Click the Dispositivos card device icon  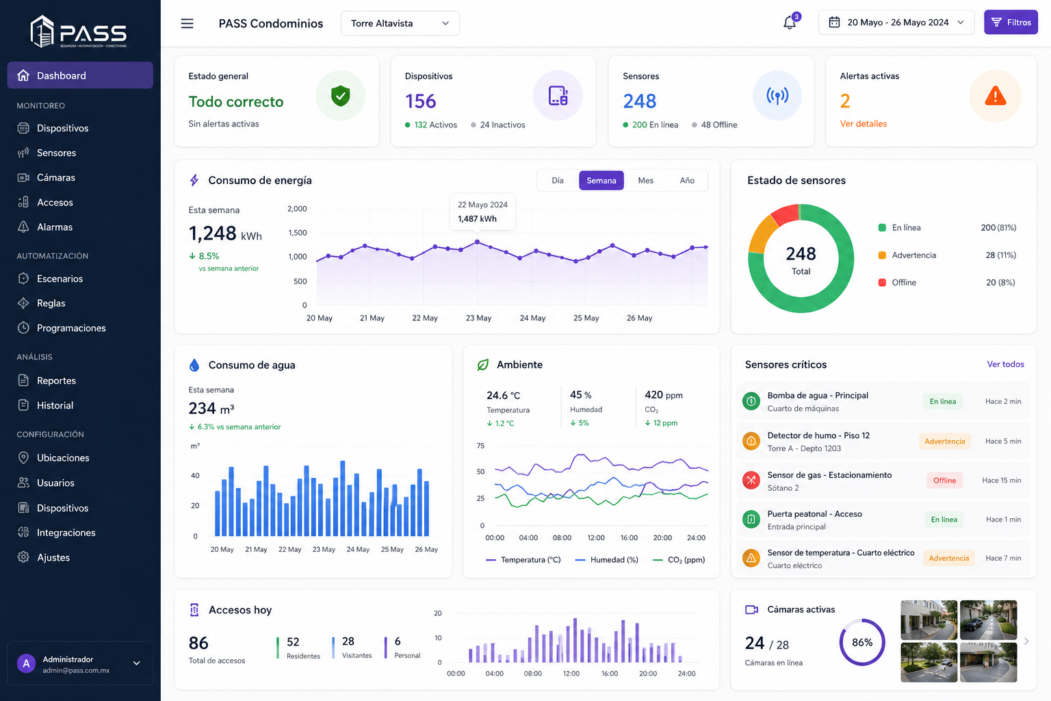558,96
